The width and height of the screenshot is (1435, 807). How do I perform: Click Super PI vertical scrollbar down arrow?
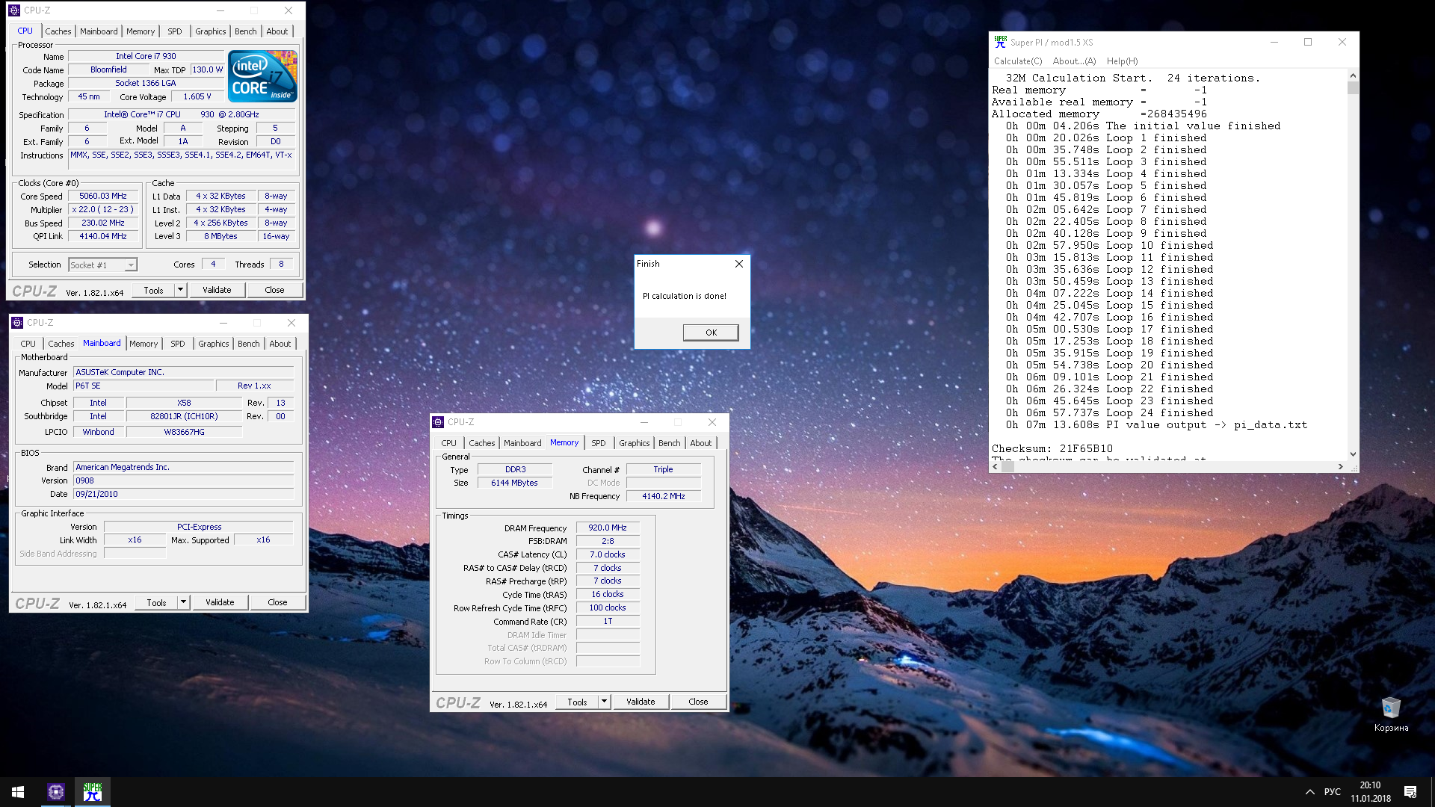[1353, 454]
